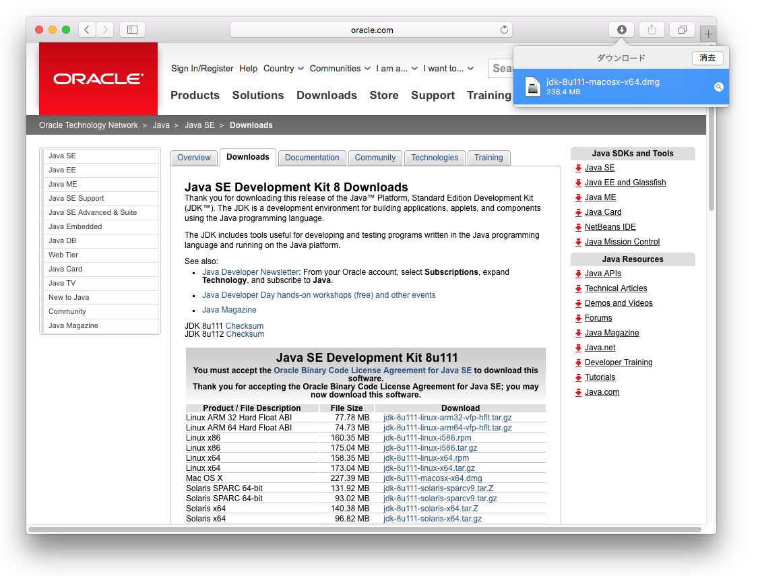Click the red arrow beside Java SE

coord(578,168)
